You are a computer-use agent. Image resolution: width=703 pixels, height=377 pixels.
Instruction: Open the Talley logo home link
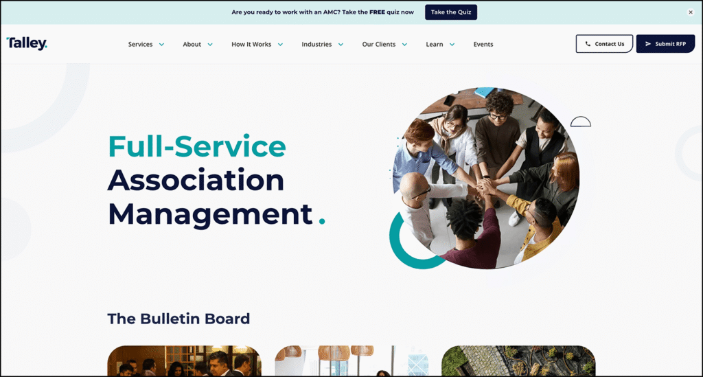27,43
